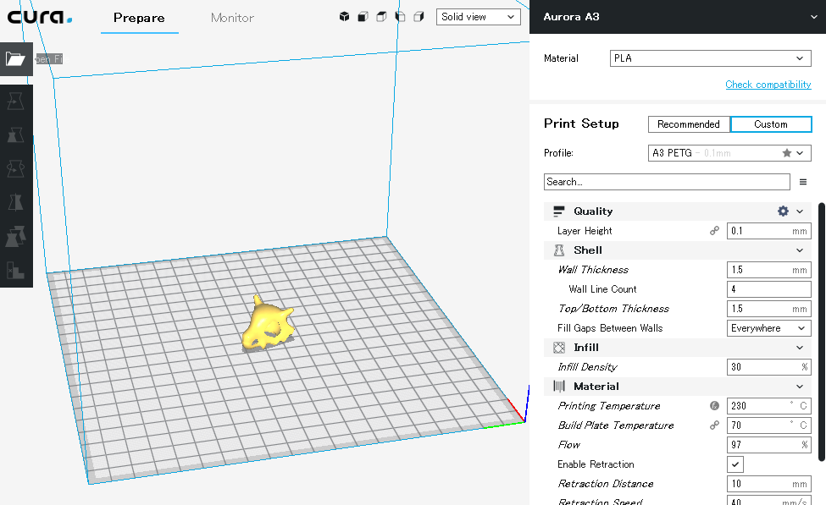This screenshot has width=826, height=505.
Task: Click the Build Plate Temperature link icon
Action: 714,425
